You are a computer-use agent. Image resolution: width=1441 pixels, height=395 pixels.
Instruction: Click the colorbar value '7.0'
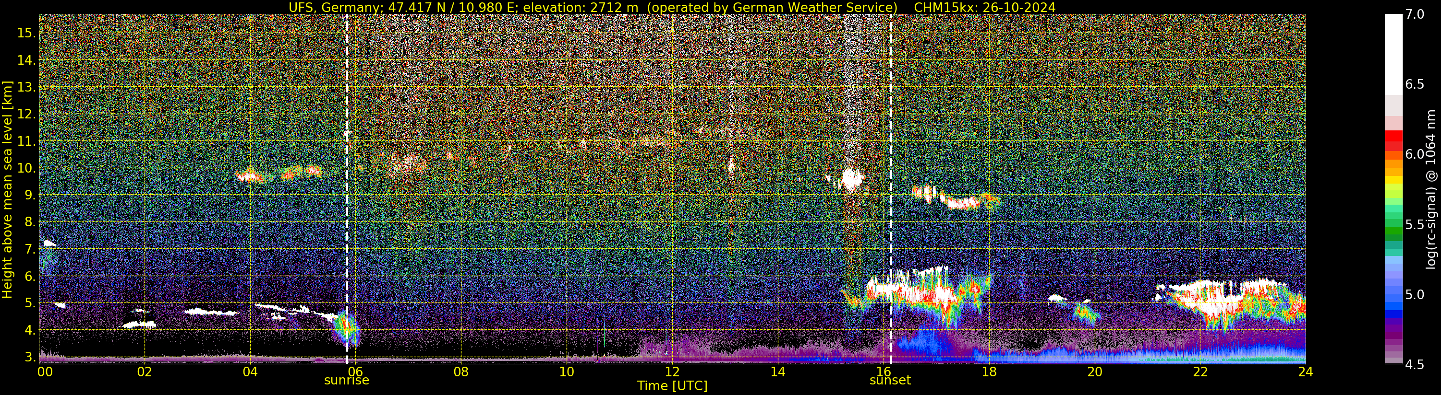point(1414,14)
